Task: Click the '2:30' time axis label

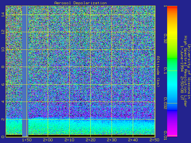Action: click(x=112, y=140)
